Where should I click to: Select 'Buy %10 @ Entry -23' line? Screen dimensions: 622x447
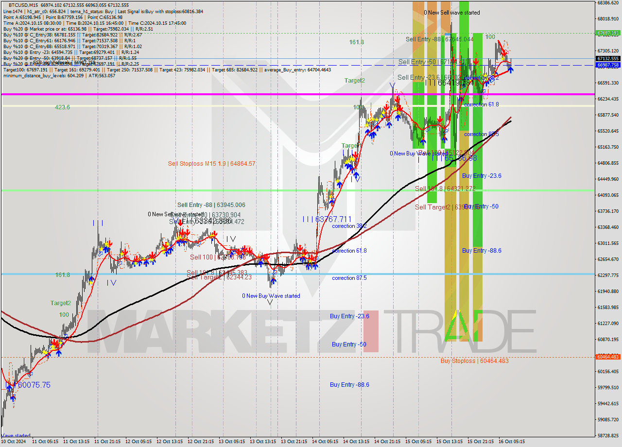point(71,52)
